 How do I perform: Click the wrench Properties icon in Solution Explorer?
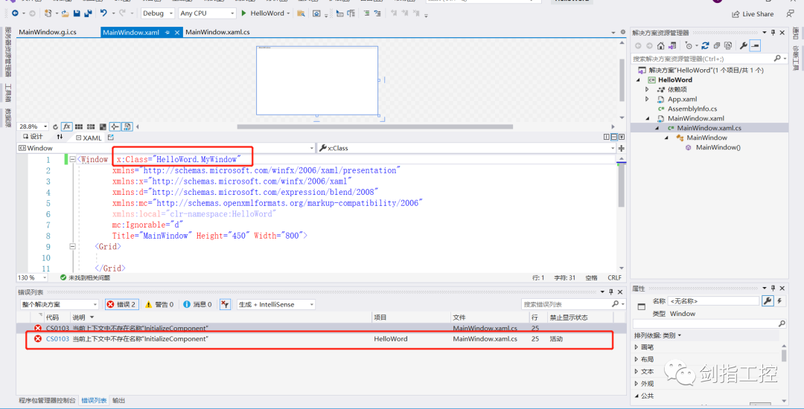point(744,45)
